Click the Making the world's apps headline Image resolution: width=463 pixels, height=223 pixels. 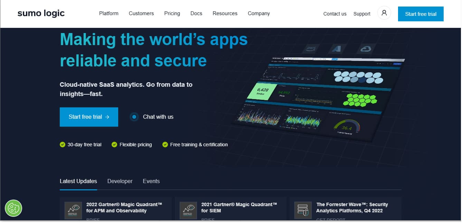pyautogui.click(x=154, y=50)
